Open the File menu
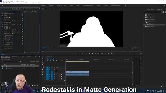This screenshot has height=93, width=166. 1,3
